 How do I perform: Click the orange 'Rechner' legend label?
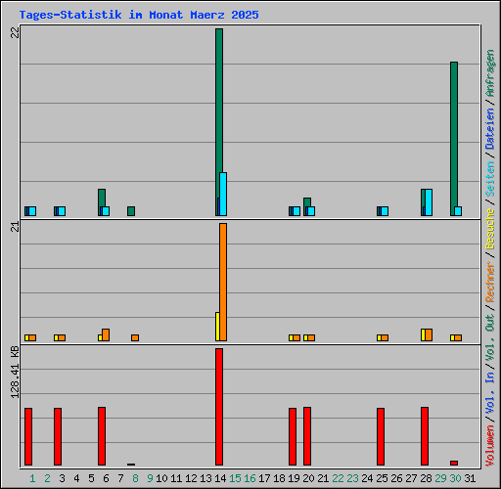(490, 282)
